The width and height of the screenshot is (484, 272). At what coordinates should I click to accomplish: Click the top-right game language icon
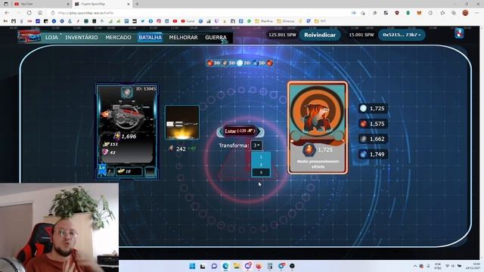pos(459,33)
